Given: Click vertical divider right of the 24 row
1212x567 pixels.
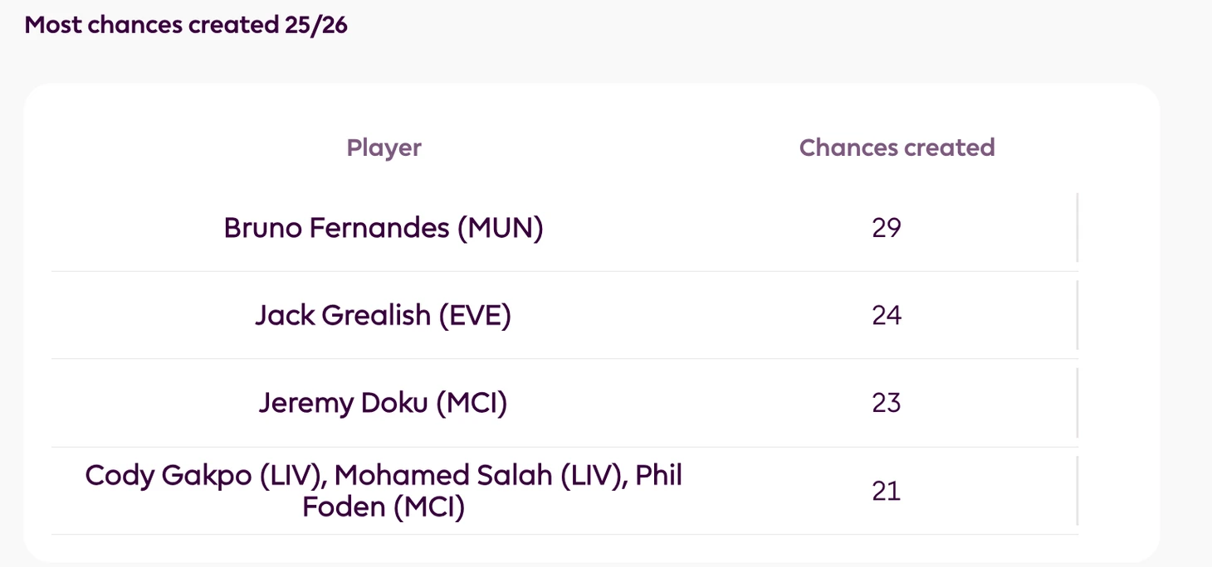Looking at the screenshot, I should point(1078,315).
